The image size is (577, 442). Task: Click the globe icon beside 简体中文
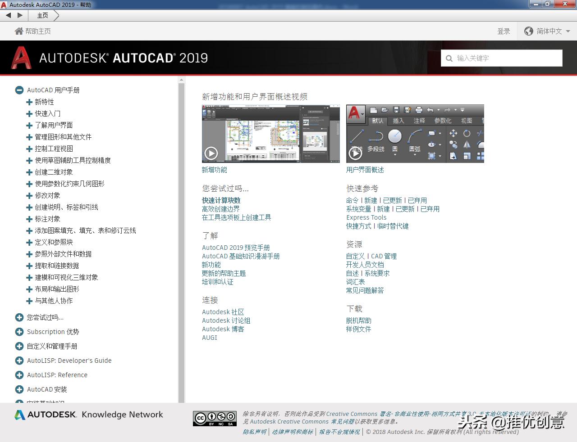click(x=528, y=31)
